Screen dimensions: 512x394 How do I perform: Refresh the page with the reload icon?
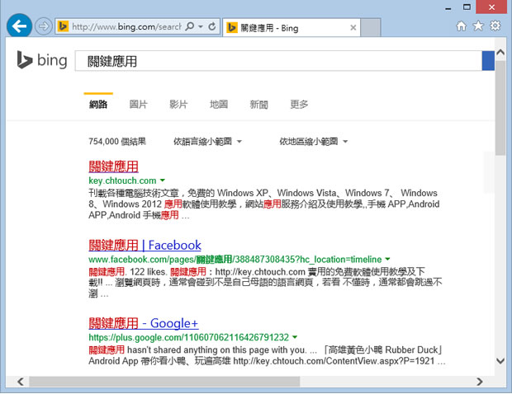(x=212, y=26)
